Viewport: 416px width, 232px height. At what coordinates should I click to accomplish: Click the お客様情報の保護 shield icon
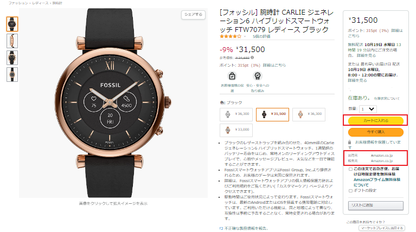point(232,76)
